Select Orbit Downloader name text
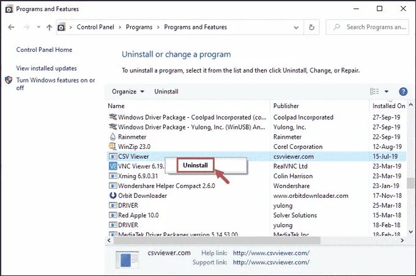This screenshot has width=416, height=276. (143, 196)
